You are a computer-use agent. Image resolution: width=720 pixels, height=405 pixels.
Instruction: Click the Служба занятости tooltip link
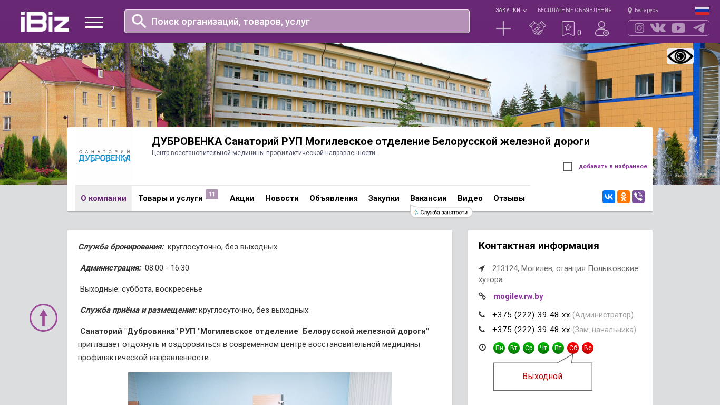click(x=441, y=212)
